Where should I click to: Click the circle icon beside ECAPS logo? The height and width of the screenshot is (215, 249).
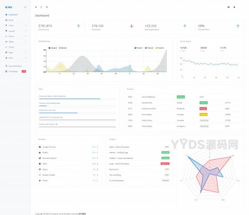point(25,7)
